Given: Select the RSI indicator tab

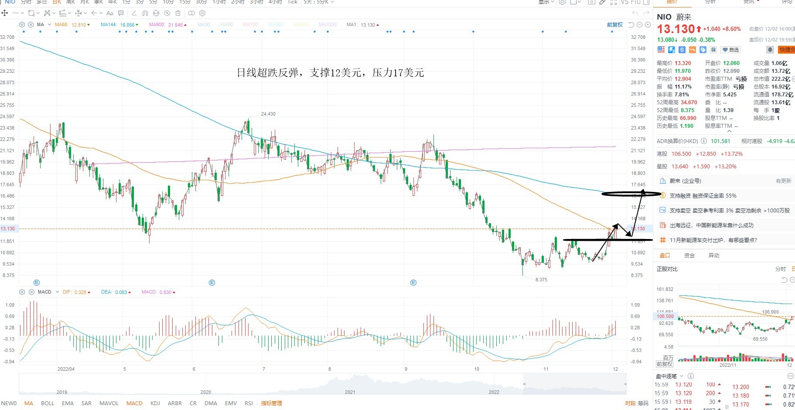Looking at the screenshot, I should click(249, 403).
